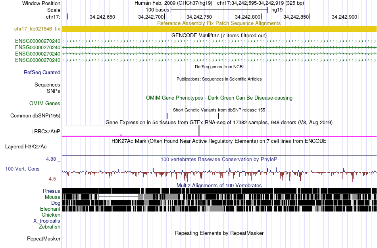Click the LRRC37A9P gene label
This screenshot has width=377, height=248.
(x=46, y=131)
